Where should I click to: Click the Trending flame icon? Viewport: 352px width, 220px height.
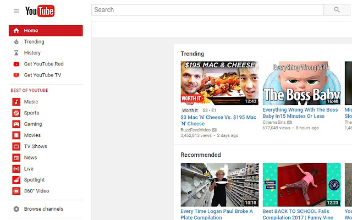(x=16, y=42)
